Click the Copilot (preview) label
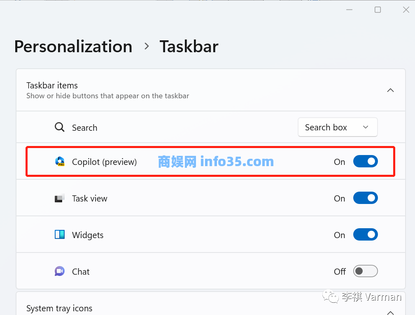415x315 pixels. click(104, 162)
